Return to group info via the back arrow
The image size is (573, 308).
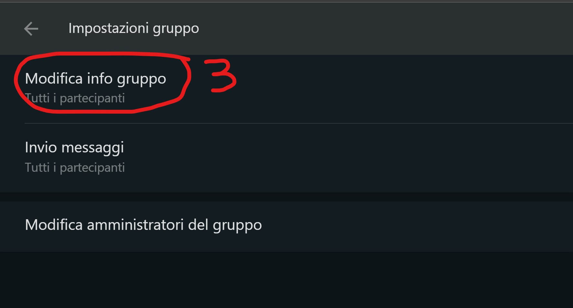pyautogui.click(x=31, y=29)
